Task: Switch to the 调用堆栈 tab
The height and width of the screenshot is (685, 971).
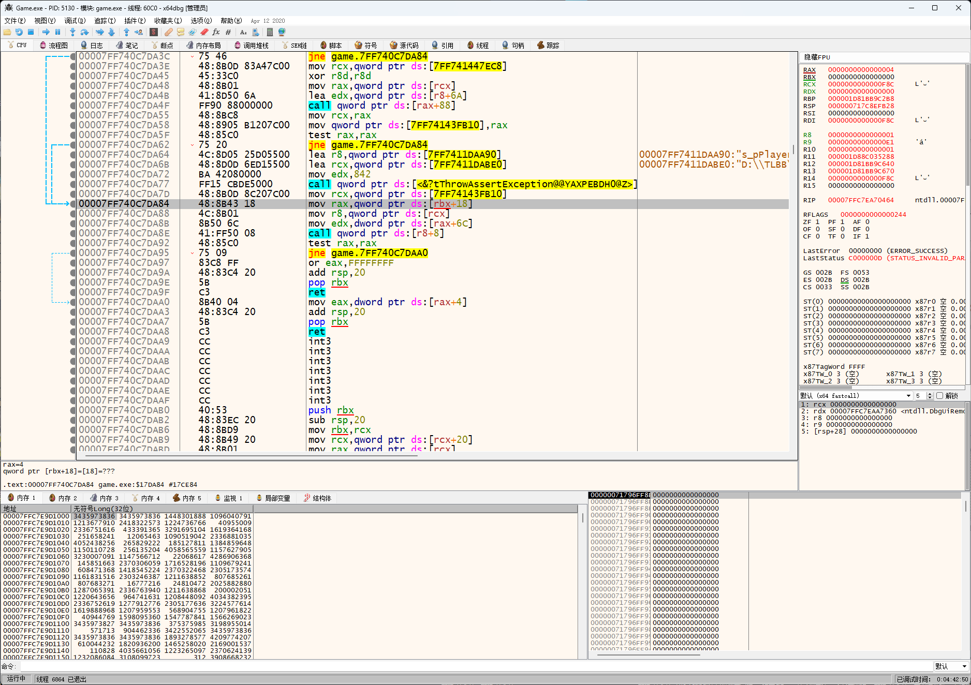Action: [252, 46]
